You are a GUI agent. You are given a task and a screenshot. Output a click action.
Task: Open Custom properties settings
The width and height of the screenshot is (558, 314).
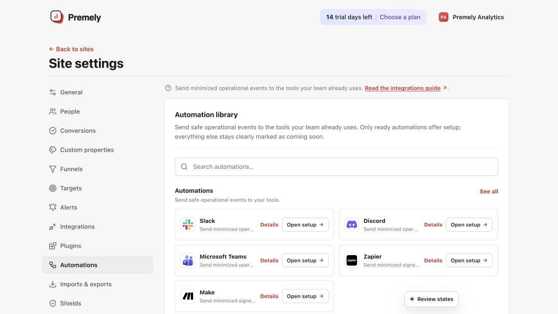click(x=98, y=150)
